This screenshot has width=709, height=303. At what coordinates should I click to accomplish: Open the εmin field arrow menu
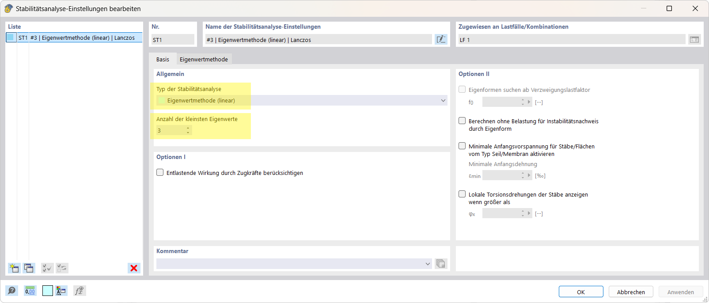[x=529, y=175]
